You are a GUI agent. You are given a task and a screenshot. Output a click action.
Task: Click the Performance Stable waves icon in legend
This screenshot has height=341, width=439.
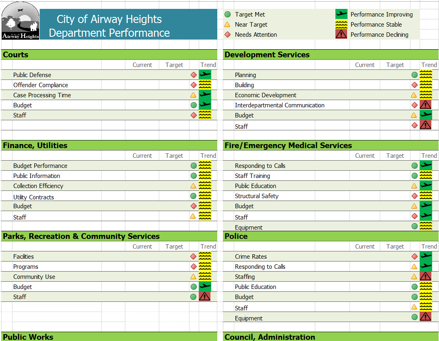click(x=341, y=24)
